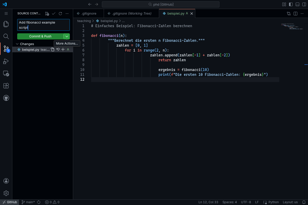The height and width of the screenshot is (205, 308).
Task: Open the Manage gear menu
Action: (x=6, y=193)
